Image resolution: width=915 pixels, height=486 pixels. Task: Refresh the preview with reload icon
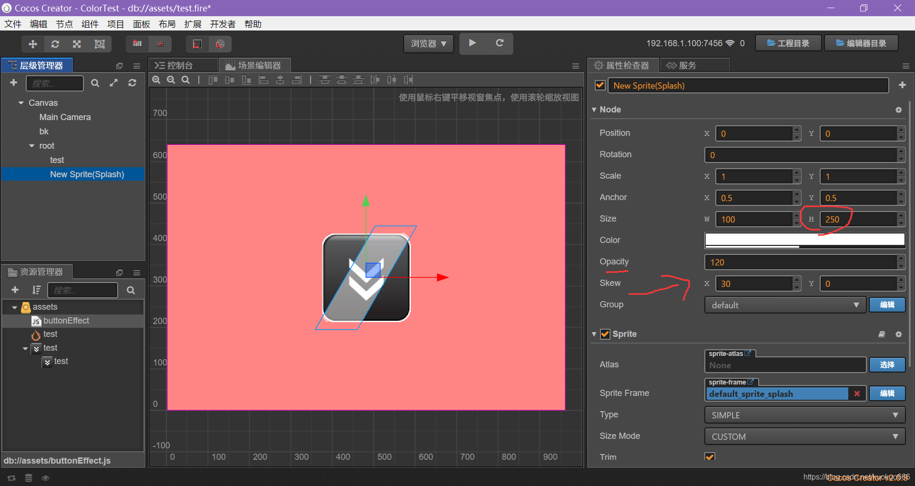click(x=499, y=43)
